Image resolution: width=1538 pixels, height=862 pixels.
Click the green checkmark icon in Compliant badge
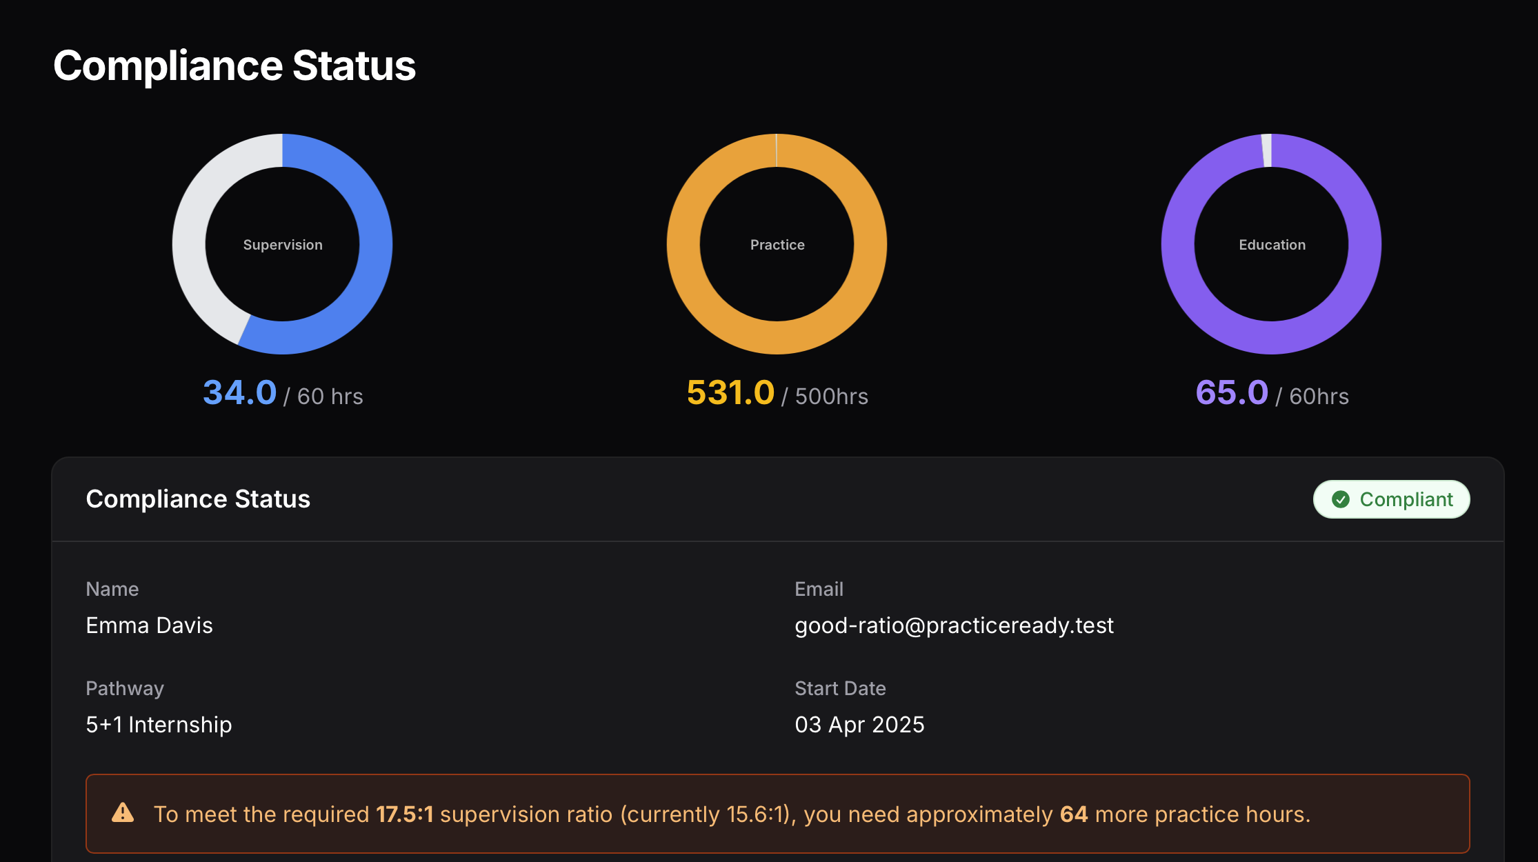1340,499
